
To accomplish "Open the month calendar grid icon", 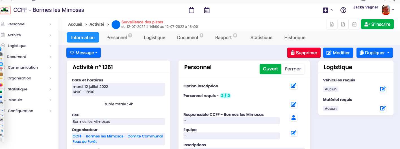I will tap(207, 10).
